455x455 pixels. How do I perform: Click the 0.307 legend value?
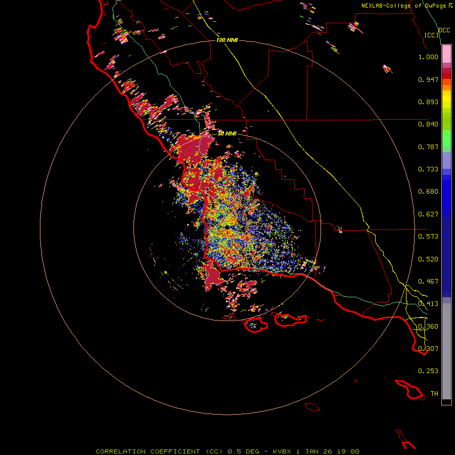[x=428, y=349]
